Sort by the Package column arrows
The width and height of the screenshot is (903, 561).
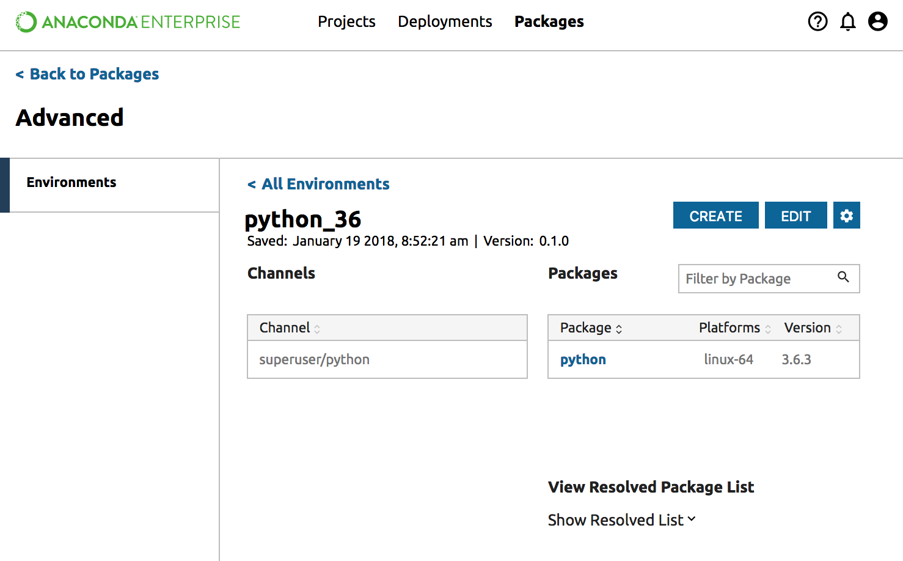click(619, 329)
